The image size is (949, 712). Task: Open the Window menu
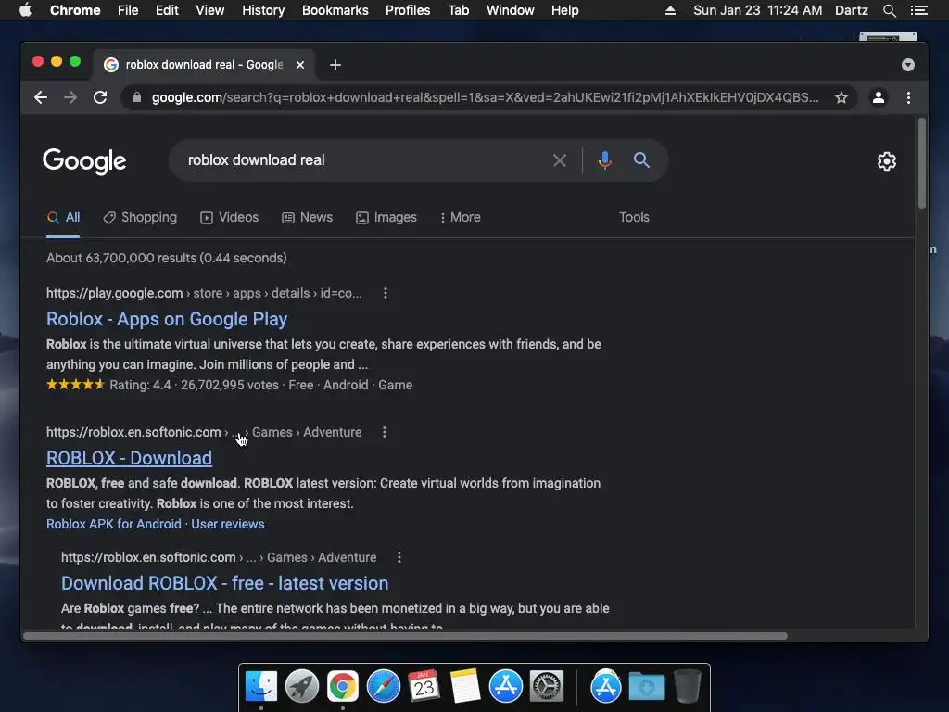pyautogui.click(x=511, y=10)
